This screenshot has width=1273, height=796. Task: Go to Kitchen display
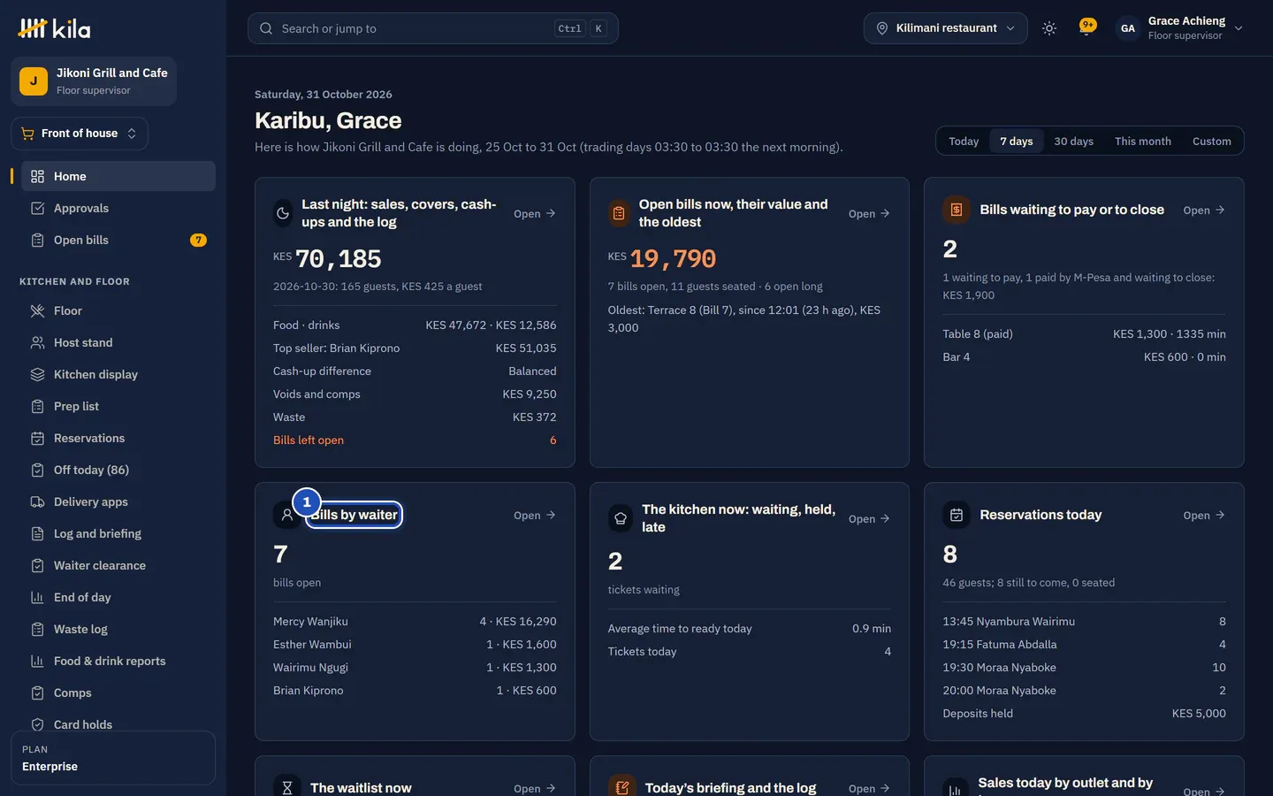[118, 374]
